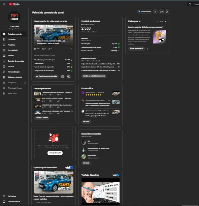Viewport: 199px width, 206px height.
Task: Click the upload video icon in header
Action: pyautogui.click(x=155, y=12)
